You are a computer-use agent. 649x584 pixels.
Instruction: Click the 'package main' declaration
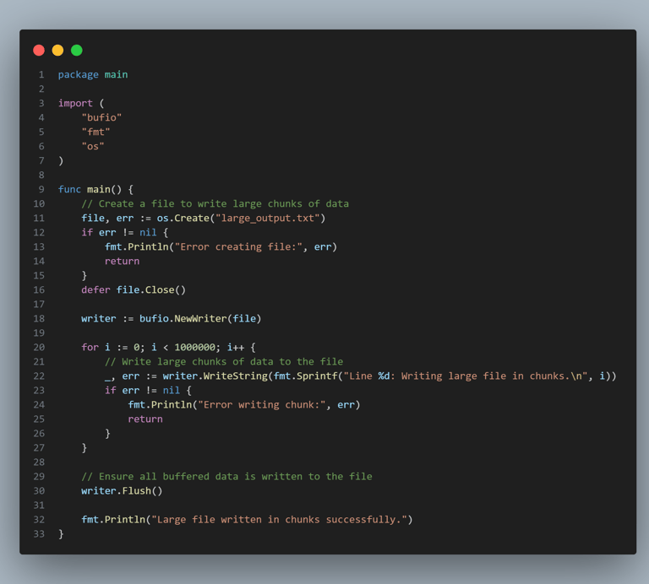[x=93, y=75]
